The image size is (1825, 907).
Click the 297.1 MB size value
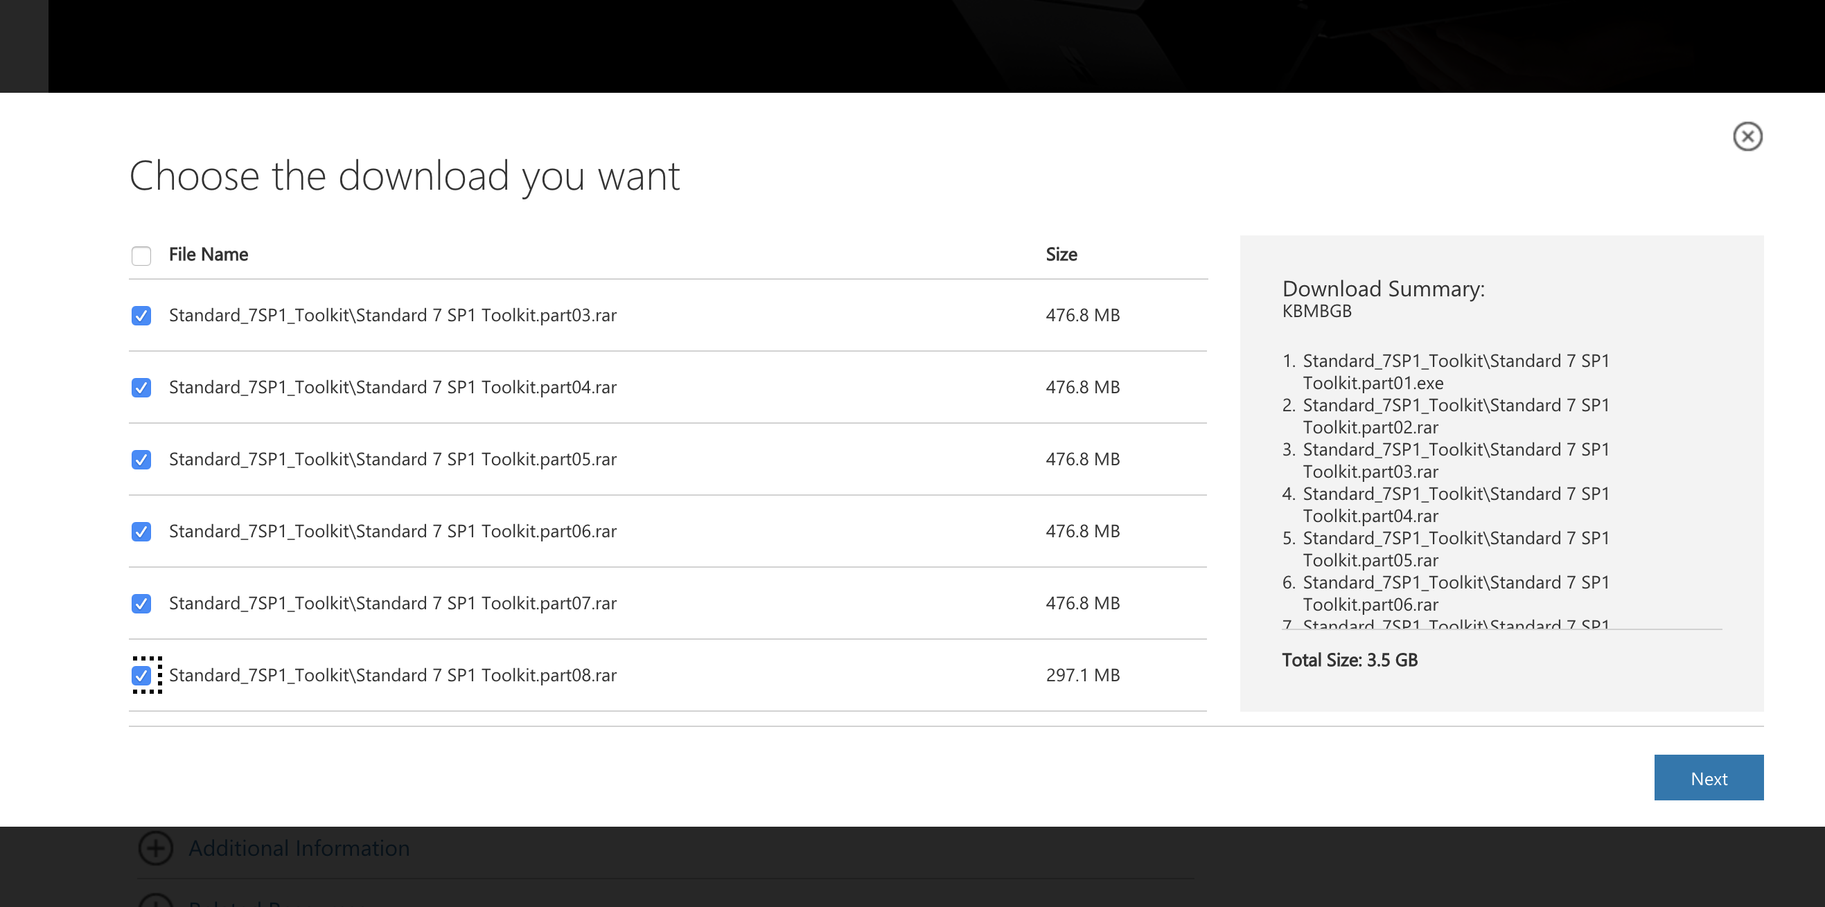1082,676
